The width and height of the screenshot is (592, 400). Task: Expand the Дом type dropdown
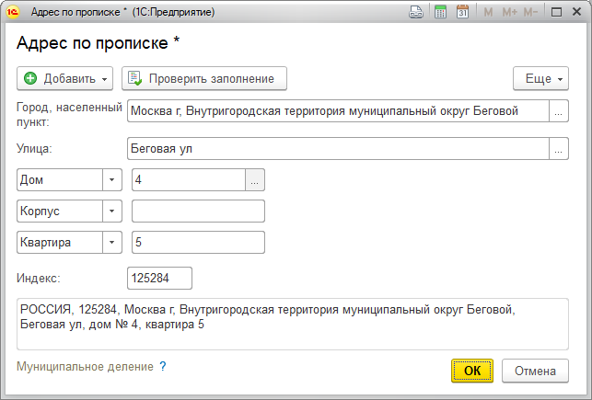112,179
